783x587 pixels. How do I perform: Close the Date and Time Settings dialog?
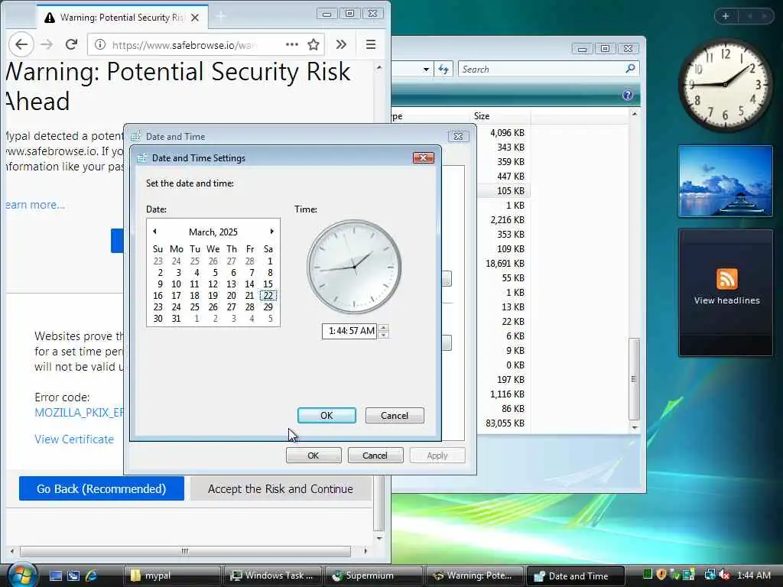point(424,157)
